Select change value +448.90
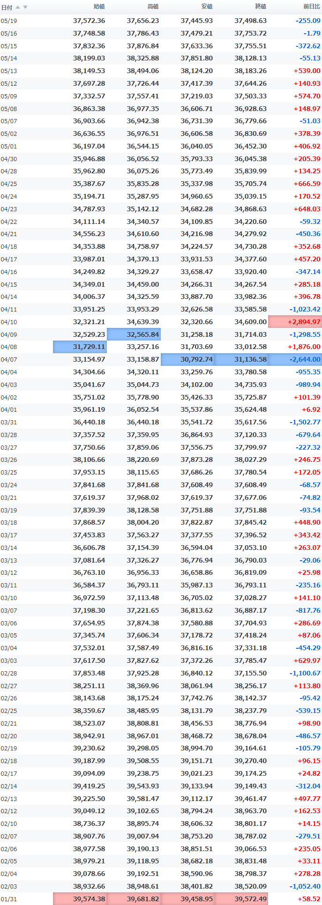This screenshot has height=905, width=322. (x=307, y=522)
